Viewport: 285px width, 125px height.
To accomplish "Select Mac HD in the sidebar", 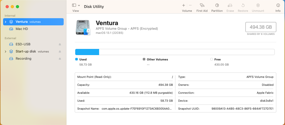I will (22, 29).
